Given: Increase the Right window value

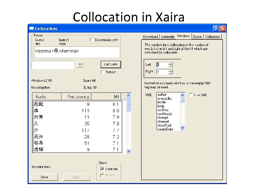Looking at the screenshot, I should (171, 70).
